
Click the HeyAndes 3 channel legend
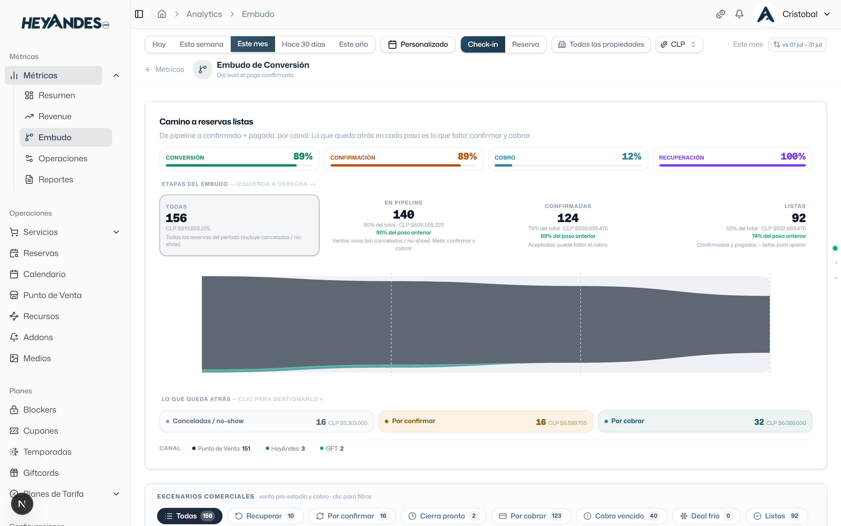(285, 449)
